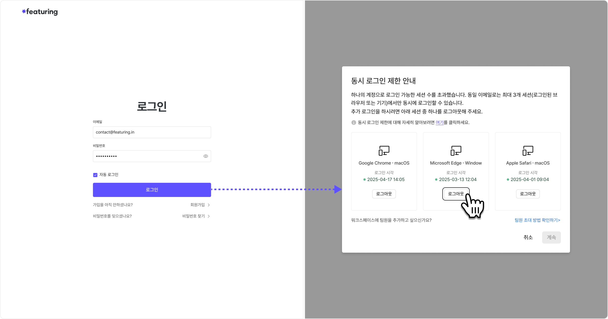608x319 pixels.
Task: Click the Google Chrome macOS device icon
Action: [x=384, y=151]
